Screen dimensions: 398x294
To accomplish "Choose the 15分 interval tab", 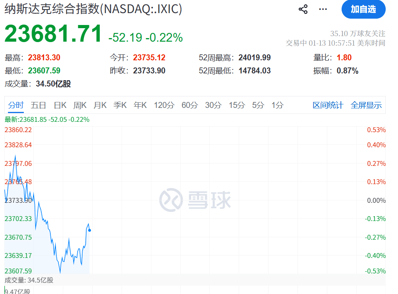I will (237, 105).
